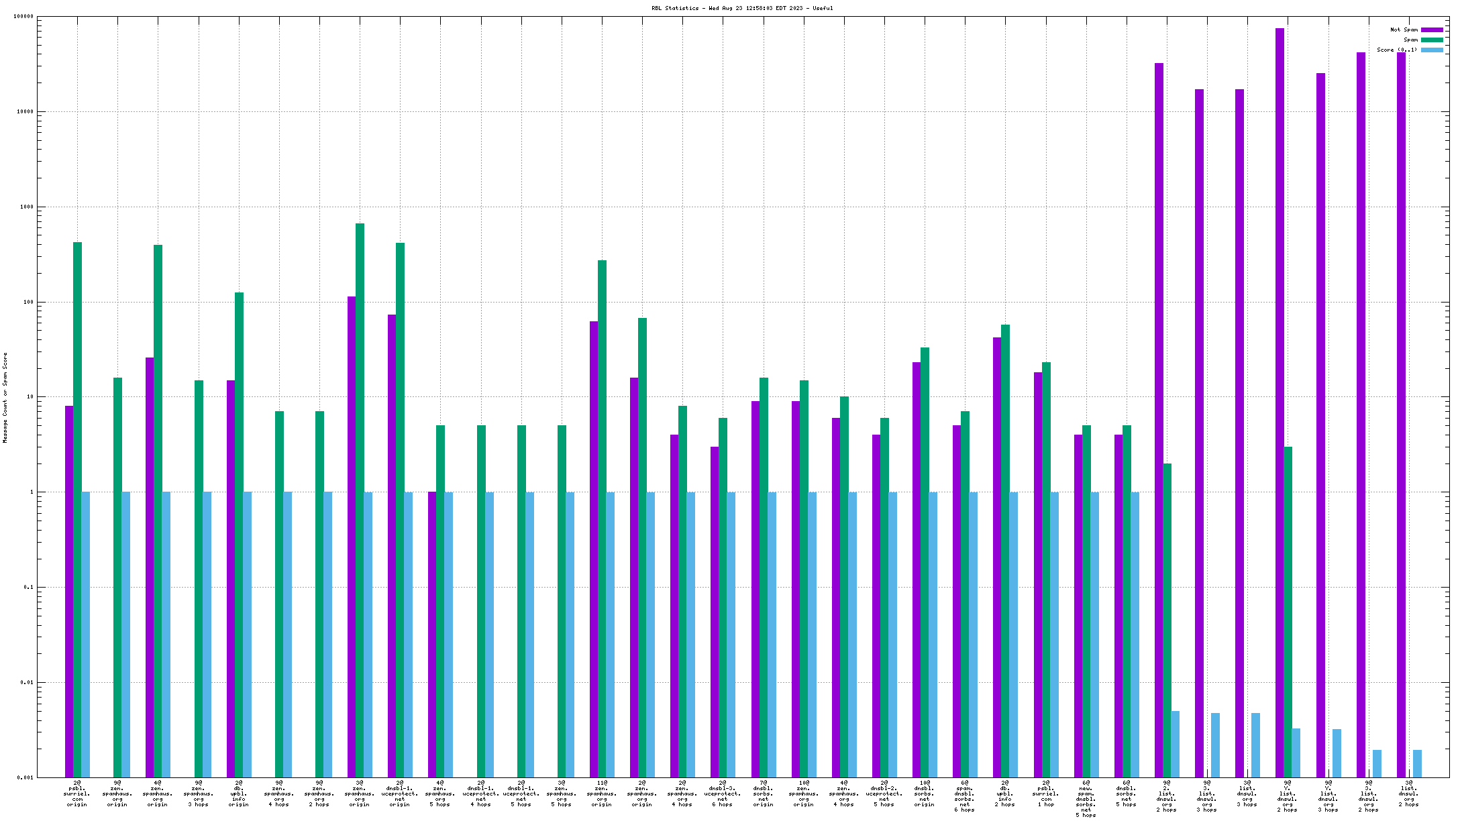Select the 11@ zen.spamhaus.org origin label
The width and height of the screenshot is (1460, 821).
[602, 793]
